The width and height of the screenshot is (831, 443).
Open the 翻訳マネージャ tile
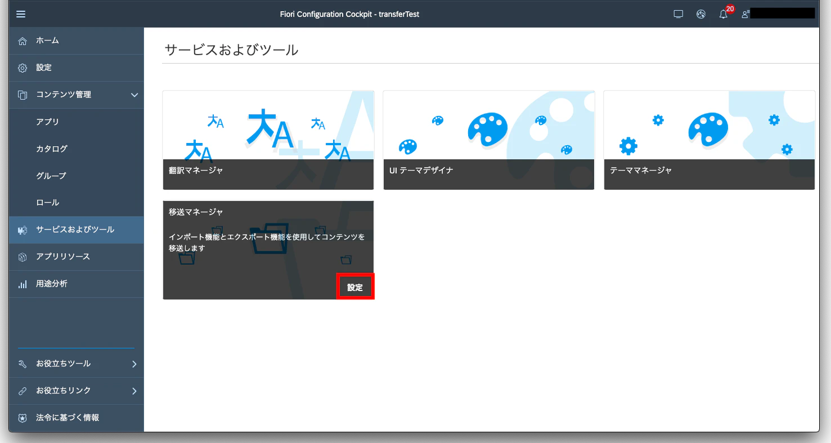click(x=268, y=140)
